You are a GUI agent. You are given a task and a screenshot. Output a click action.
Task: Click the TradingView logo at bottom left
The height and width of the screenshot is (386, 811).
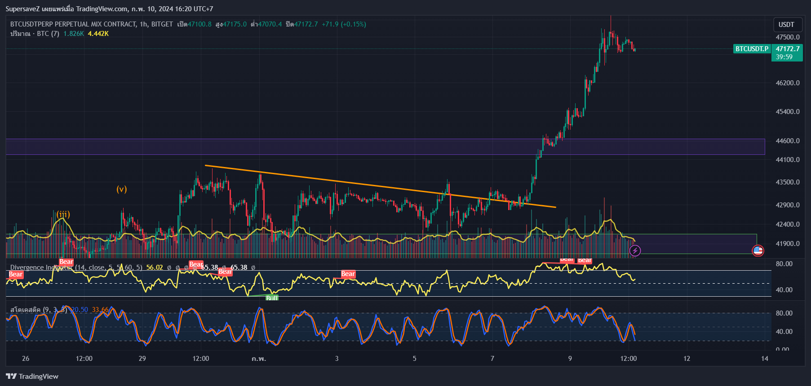pos(32,376)
